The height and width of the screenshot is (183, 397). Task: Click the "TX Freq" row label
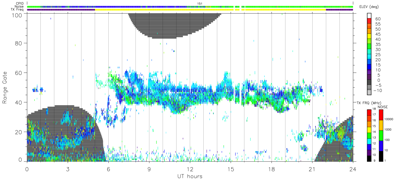click(x=17, y=10)
